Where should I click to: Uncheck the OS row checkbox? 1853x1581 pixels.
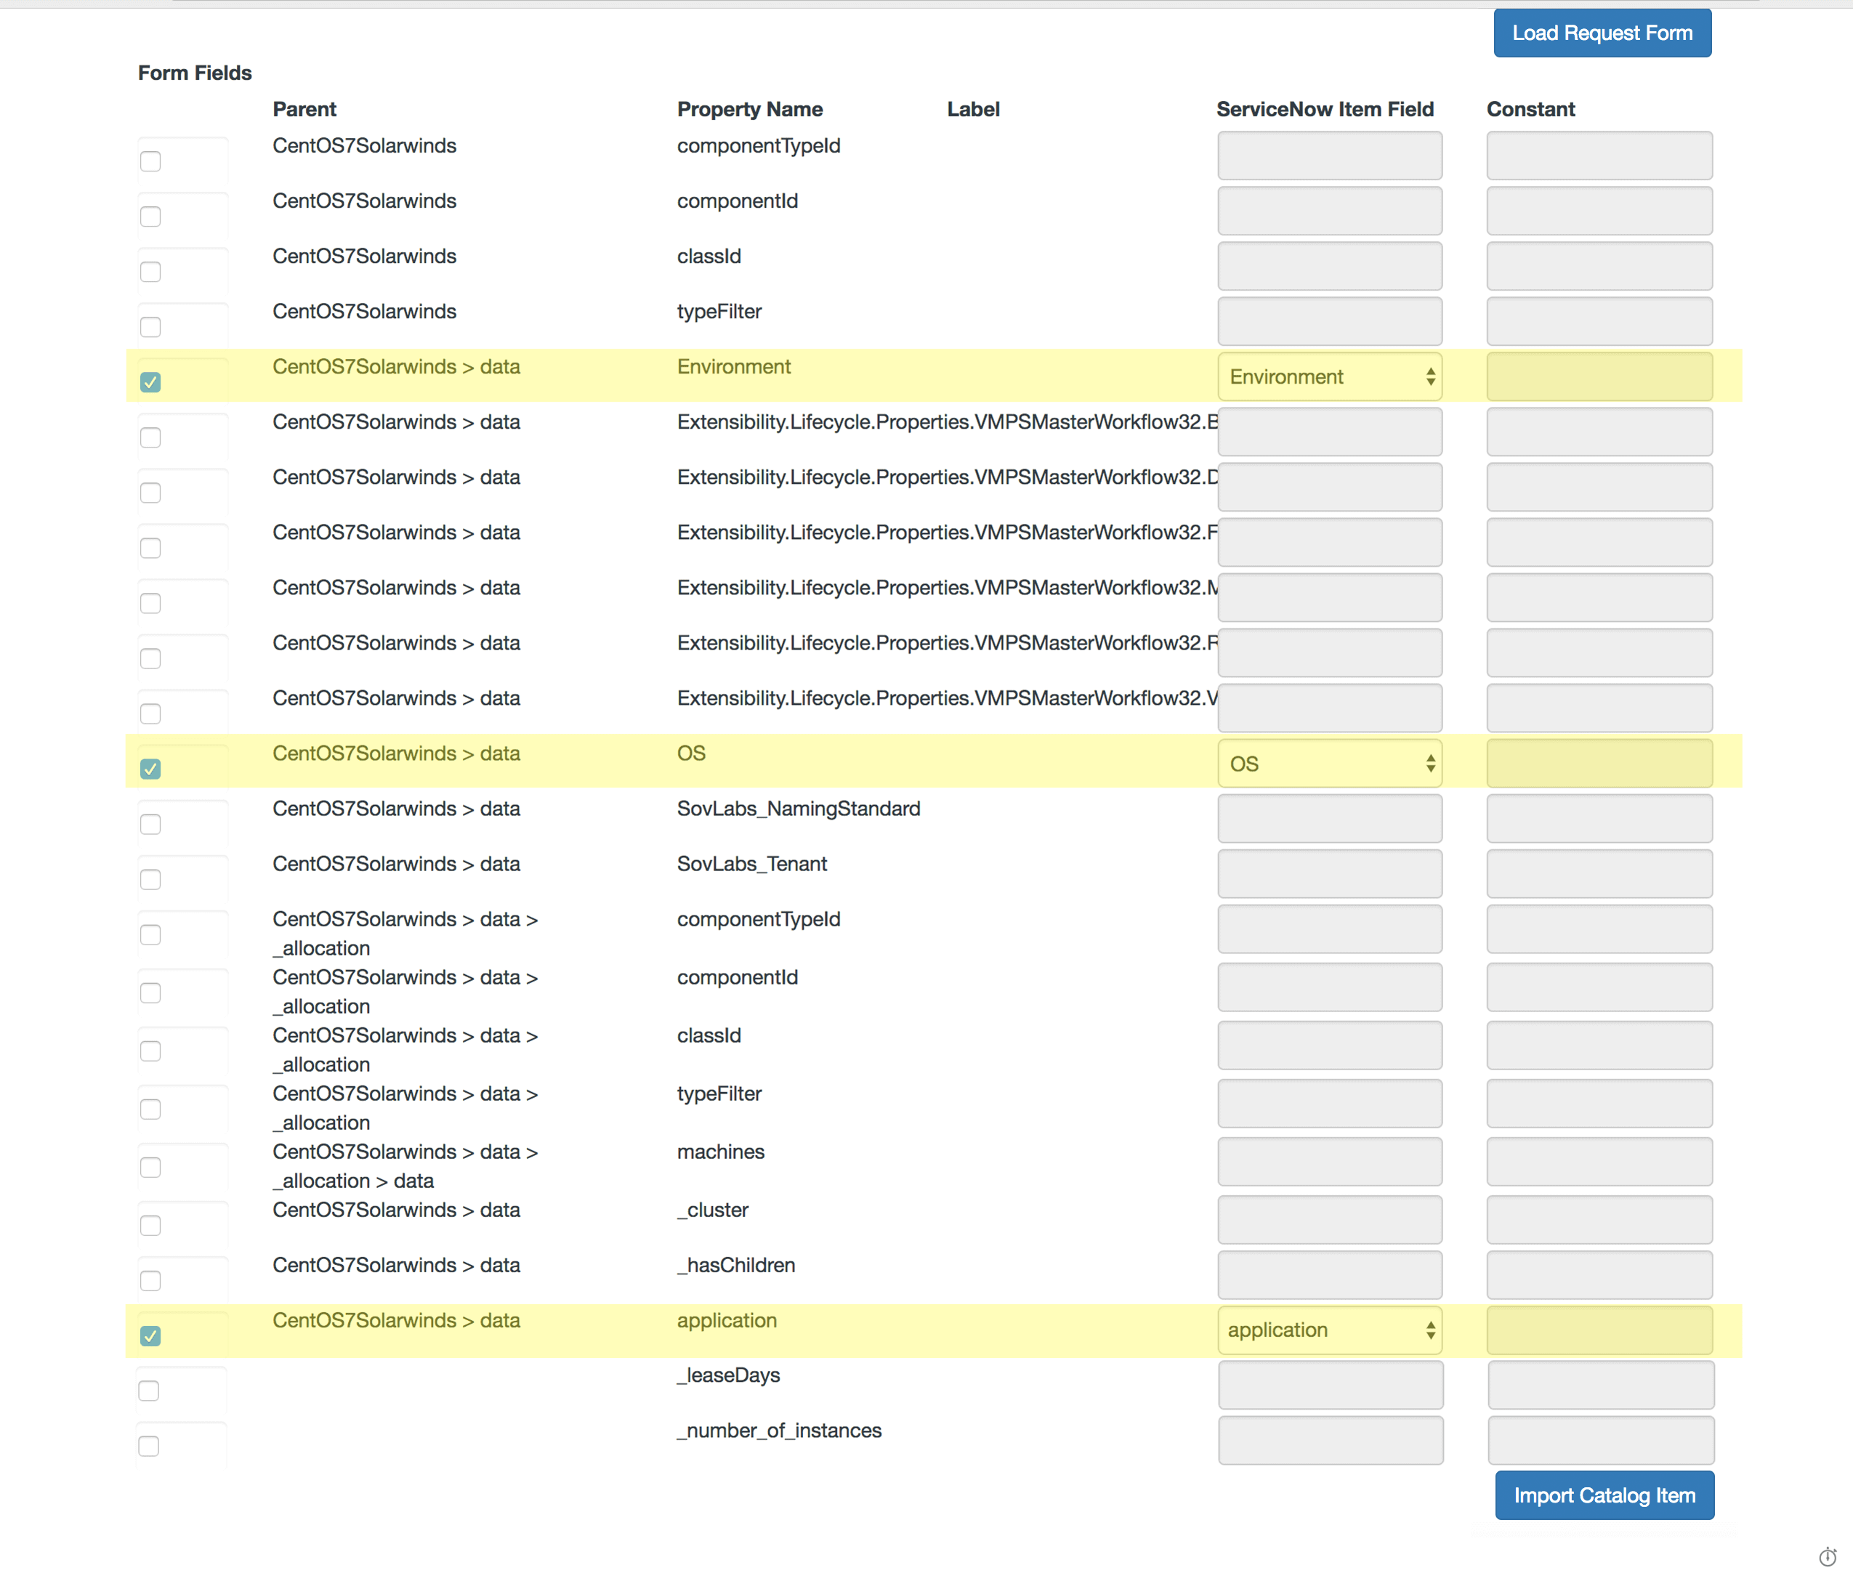pos(150,769)
